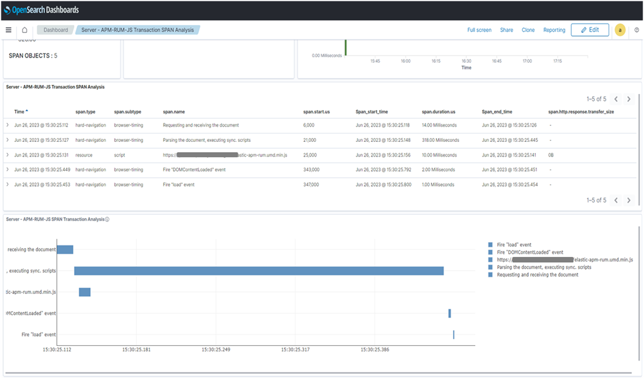Image resolution: width=644 pixels, height=379 pixels.
Task: Clone this dashboard
Action: point(528,30)
